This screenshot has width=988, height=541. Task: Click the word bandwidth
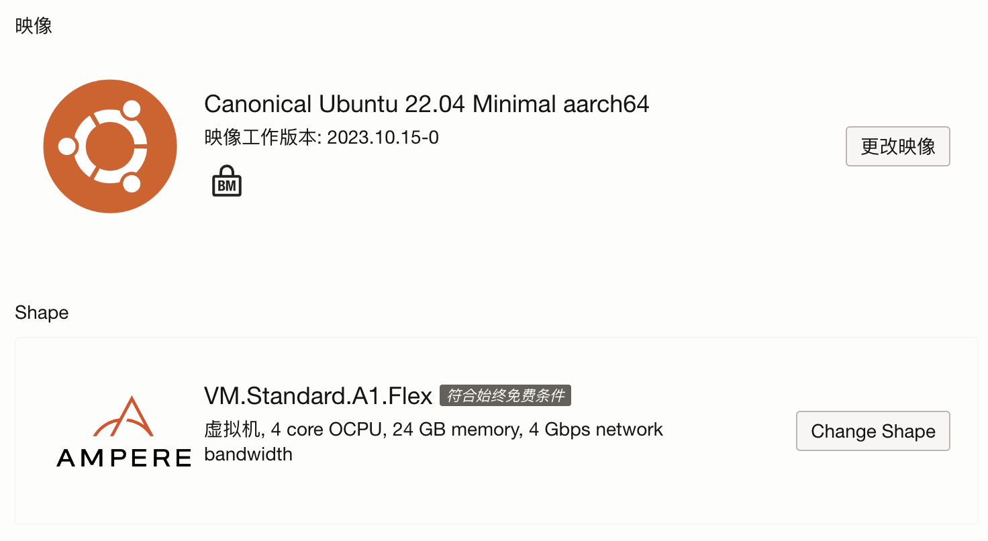[x=248, y=454]
